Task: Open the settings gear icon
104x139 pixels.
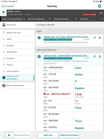Action: [x=99, y=6]
